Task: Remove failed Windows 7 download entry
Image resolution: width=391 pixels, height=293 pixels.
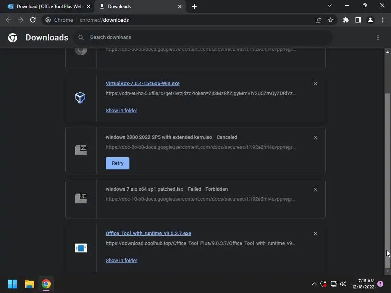Action: (315, 189)
